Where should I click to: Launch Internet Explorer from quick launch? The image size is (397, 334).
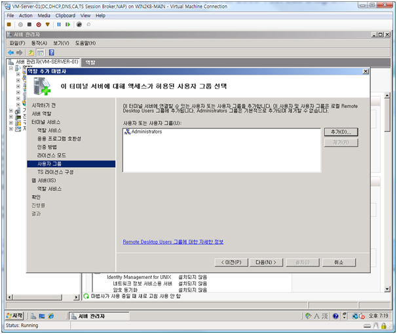(51, 316)
